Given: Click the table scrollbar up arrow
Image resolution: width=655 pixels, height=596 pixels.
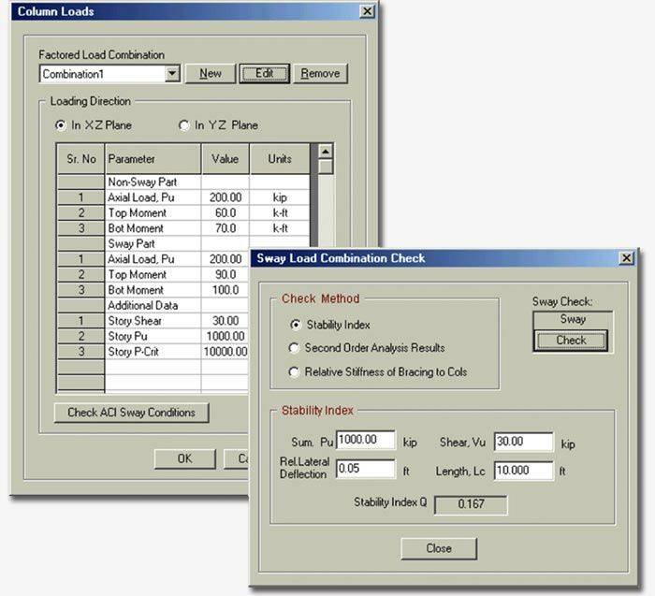Looking at the screenshot, I should [325, 152].
